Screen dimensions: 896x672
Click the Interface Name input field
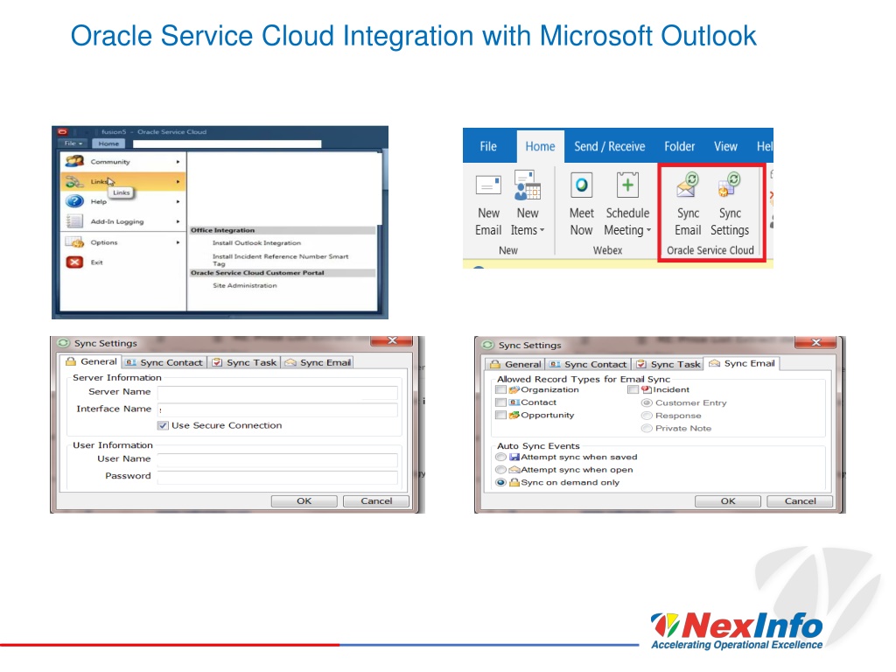277,409
